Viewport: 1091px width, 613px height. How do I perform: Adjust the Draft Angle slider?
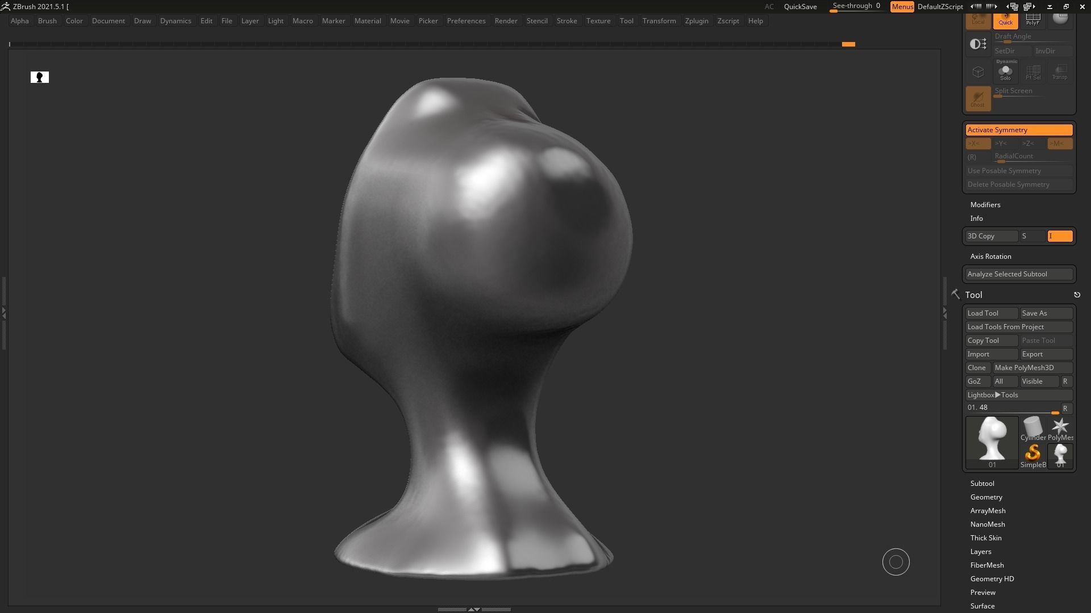(x=1032, y=37)
